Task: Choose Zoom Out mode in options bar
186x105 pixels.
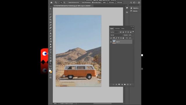Action: click(65, 3)
